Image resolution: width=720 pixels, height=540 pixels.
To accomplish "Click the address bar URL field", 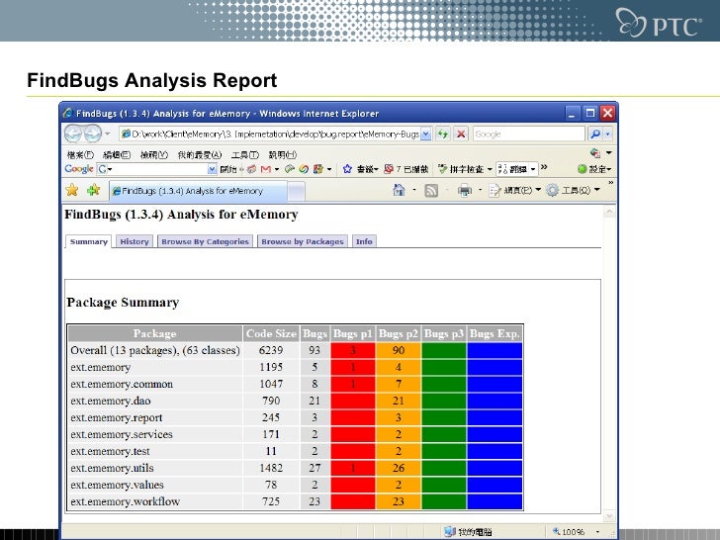I will [x=272, y=134].
